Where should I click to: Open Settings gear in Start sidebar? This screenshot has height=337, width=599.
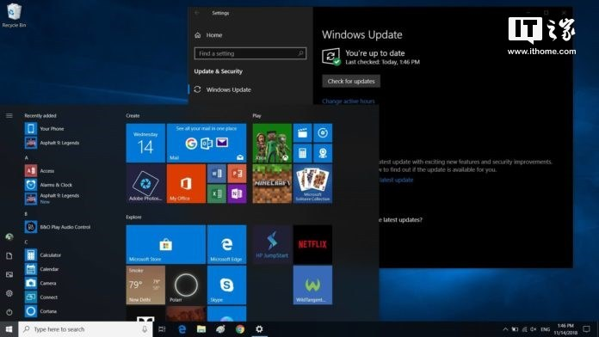coord(9,293)
